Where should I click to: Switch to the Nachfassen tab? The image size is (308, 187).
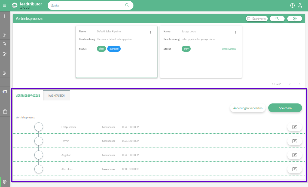click(57, 96)
